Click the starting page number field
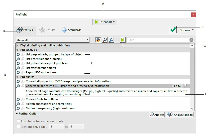The width and height of the screenshot is (209, 134). coord(57,127)
